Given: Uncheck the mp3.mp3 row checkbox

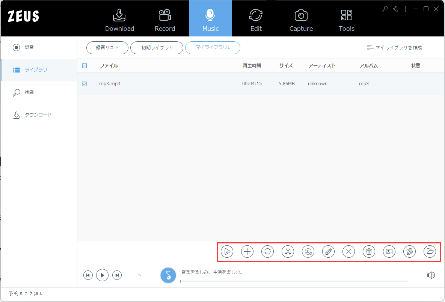Looking at the screenshot, I should tap(84, 83).
